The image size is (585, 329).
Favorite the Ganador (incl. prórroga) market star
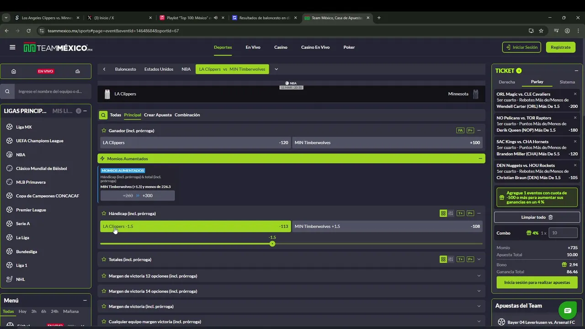point(104,131)
